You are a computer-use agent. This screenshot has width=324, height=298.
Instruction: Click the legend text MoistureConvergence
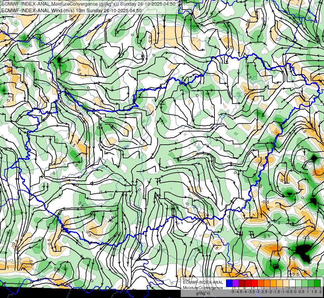pyautogui.click(x=203, y=288)
